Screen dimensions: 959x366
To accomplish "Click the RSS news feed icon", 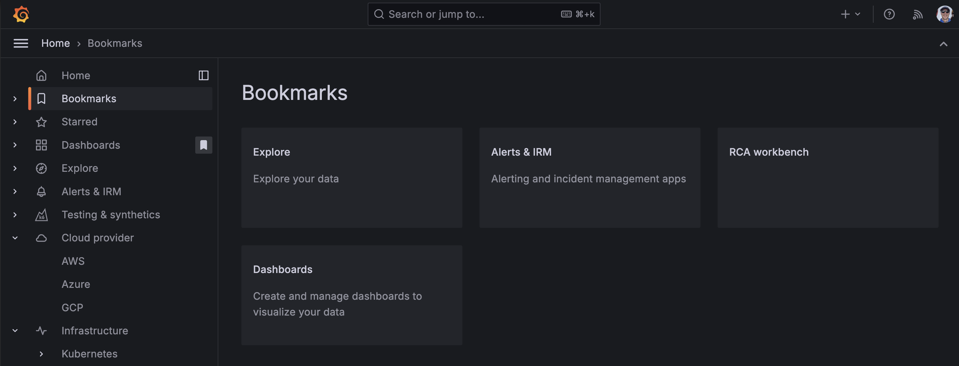I will click(x=918, y=14).
